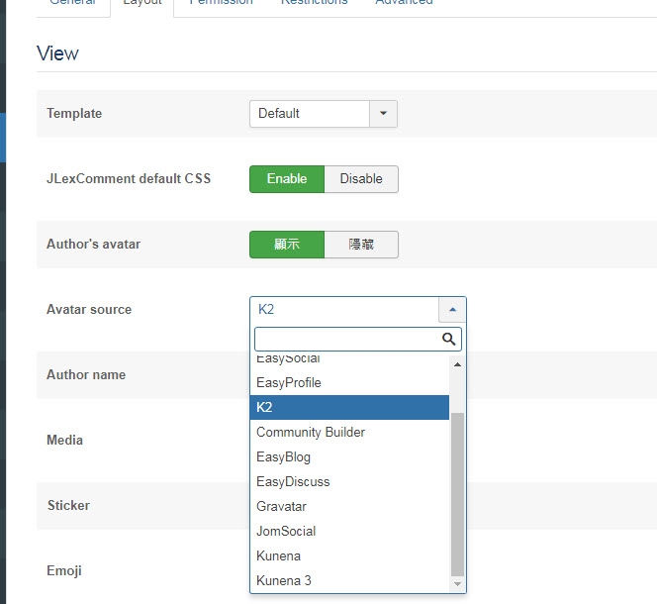Open the Template dropdown arrow
The image size is (657, 604).
pyautogui.click(x=383, y=114)
